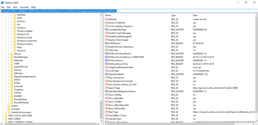Select the Enable Browser Extensions value name
Screen dimensions: 258x125
(121, 47)
